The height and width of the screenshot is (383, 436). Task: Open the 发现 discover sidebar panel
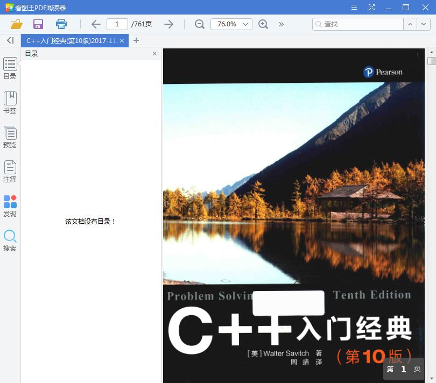click(10, 206)
